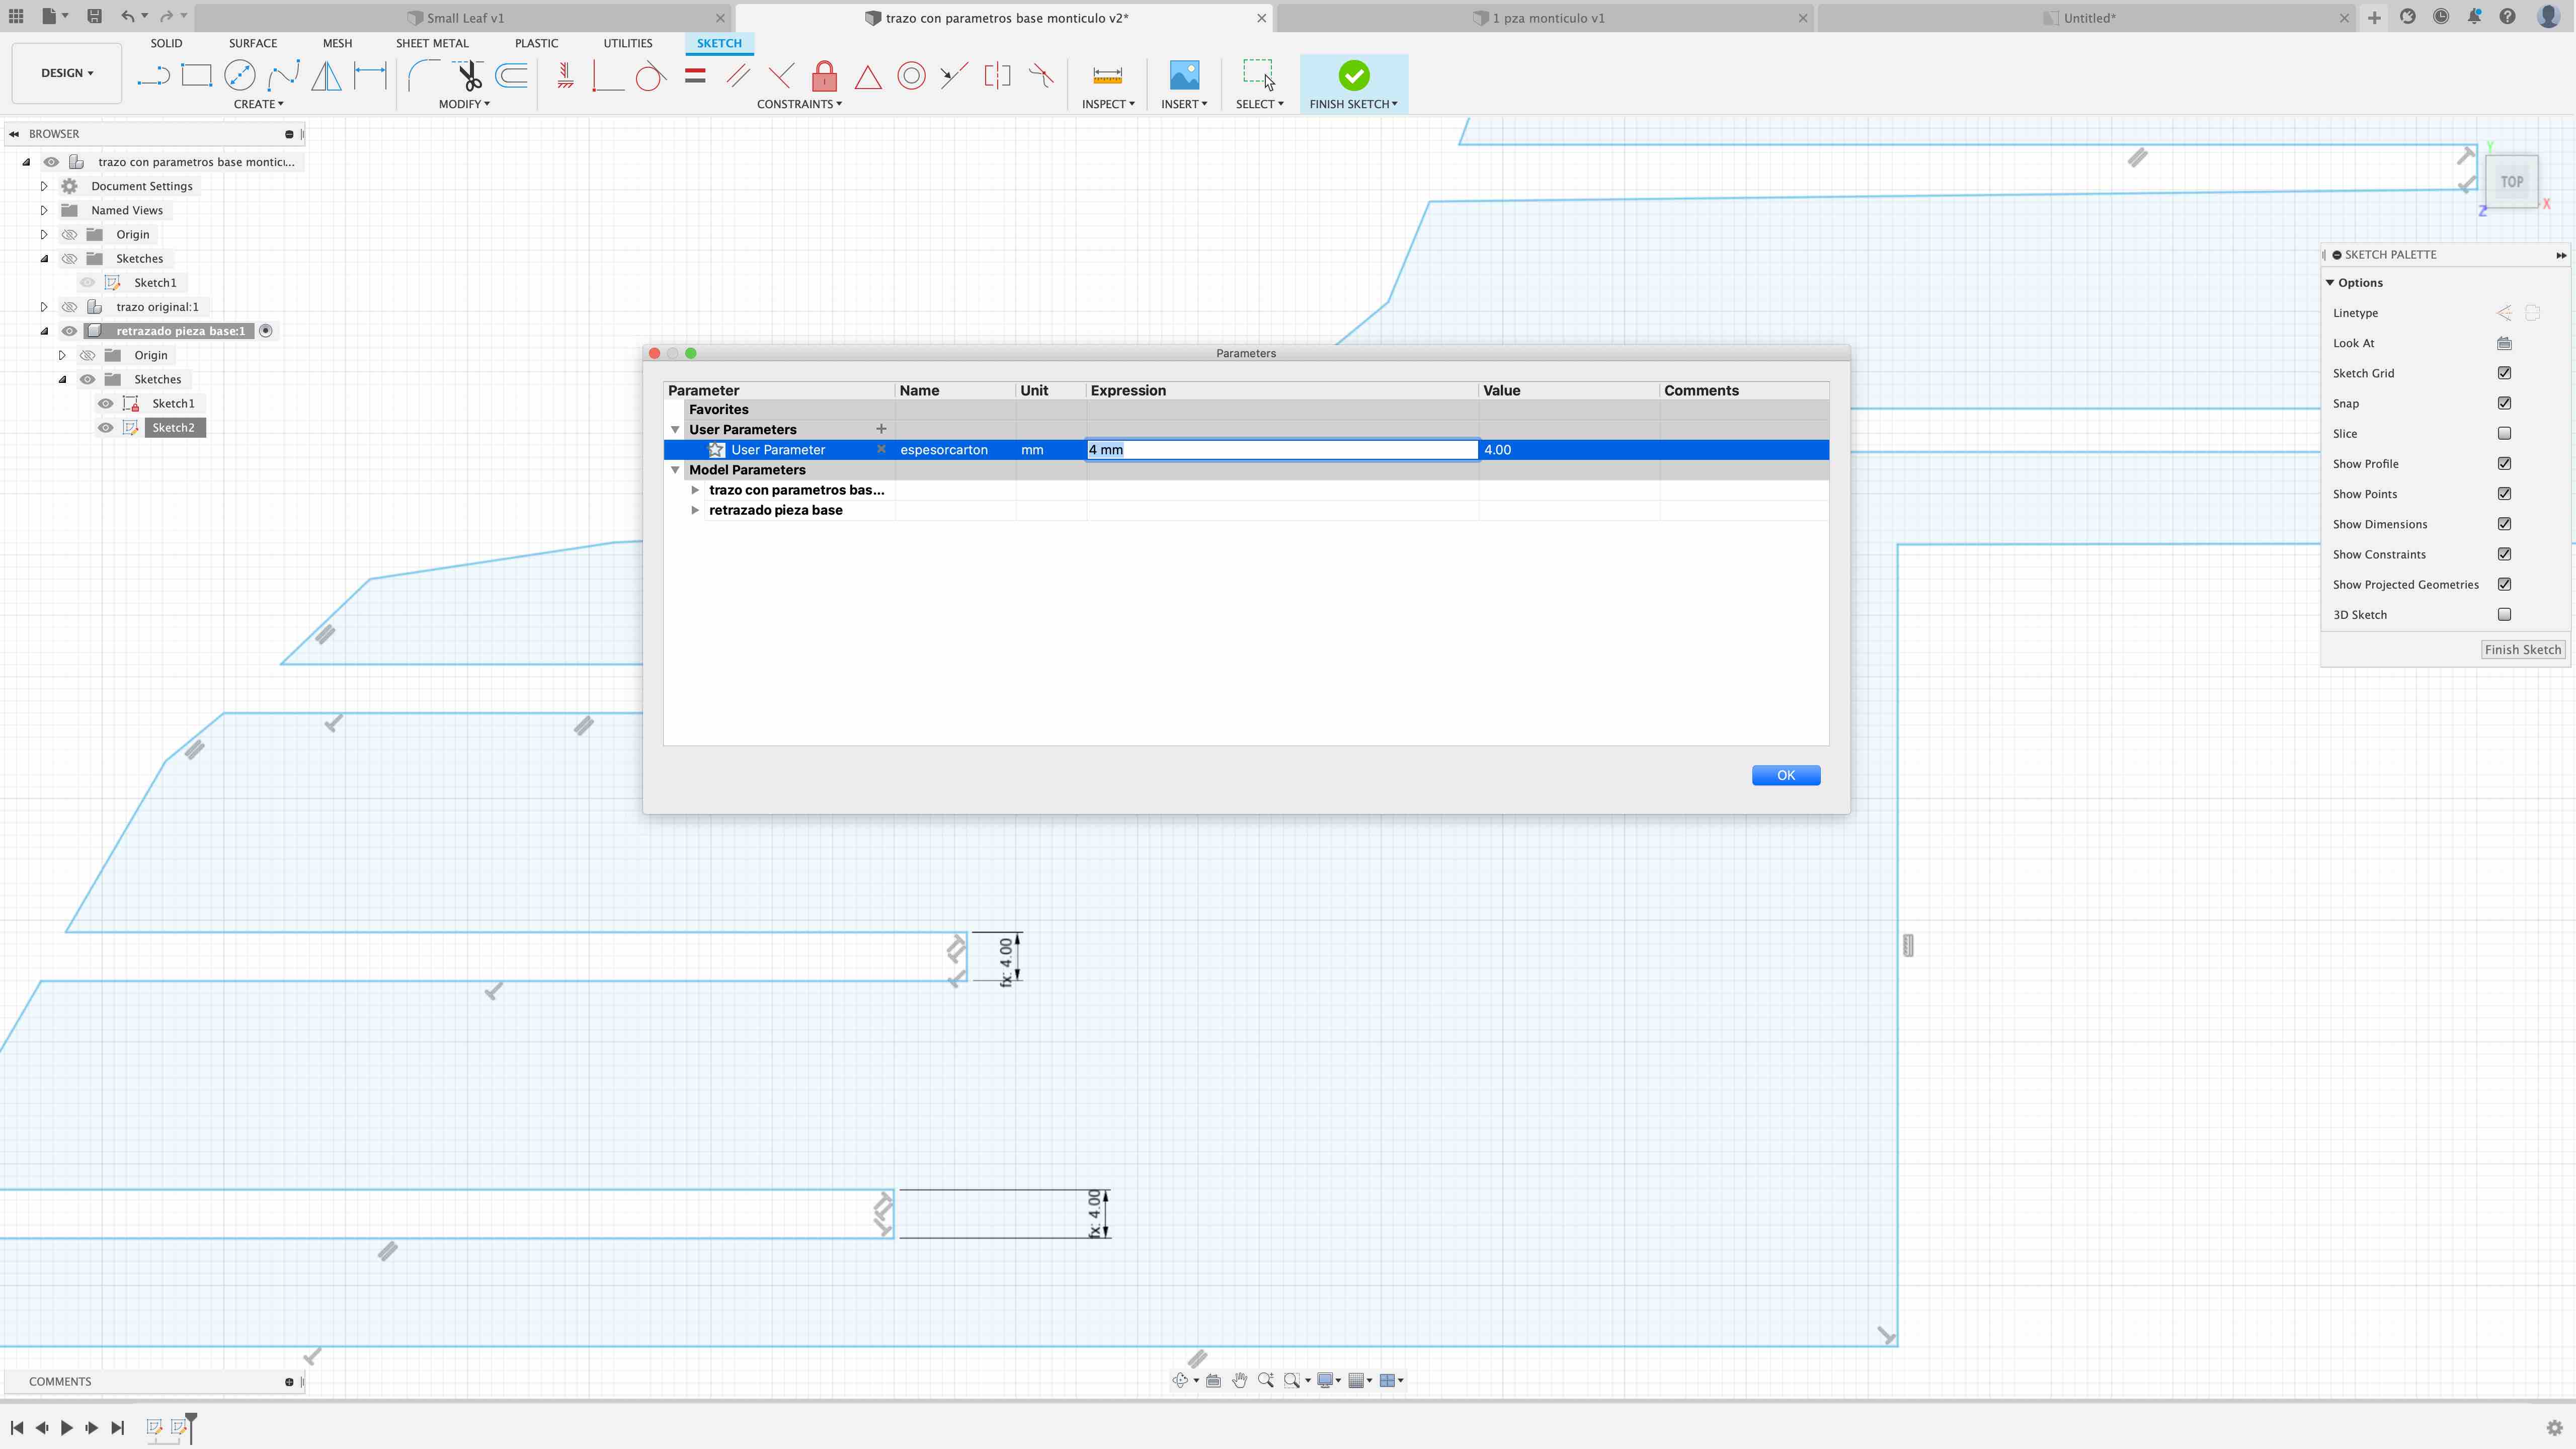Select the Trim scissors tool

coord(468,76)
